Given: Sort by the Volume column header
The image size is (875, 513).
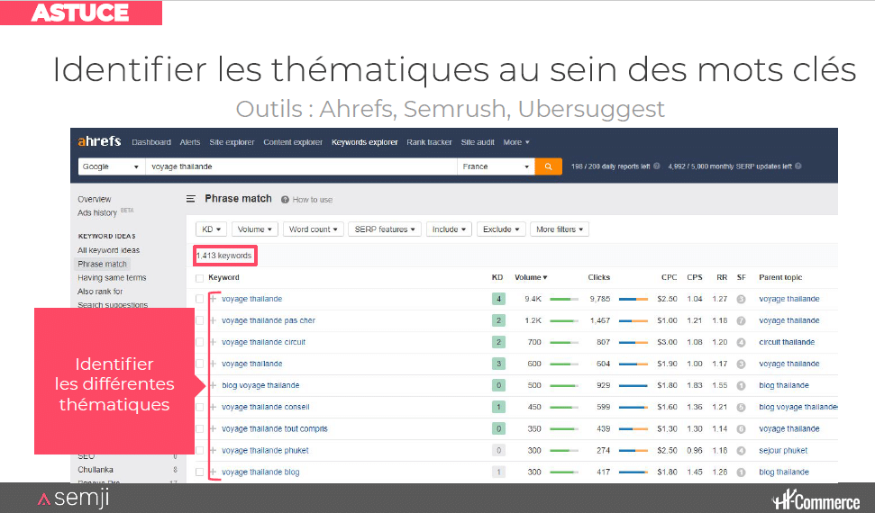Looking at the screenshot, I should (x=531, y=277).
